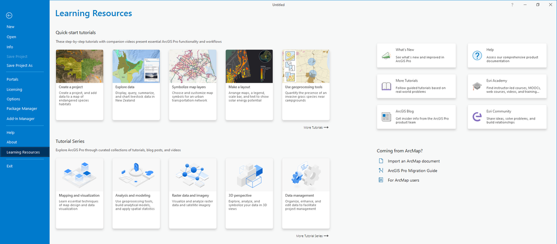Click the ArcGIS Pro Migration Guide icon

click(381, 170)
